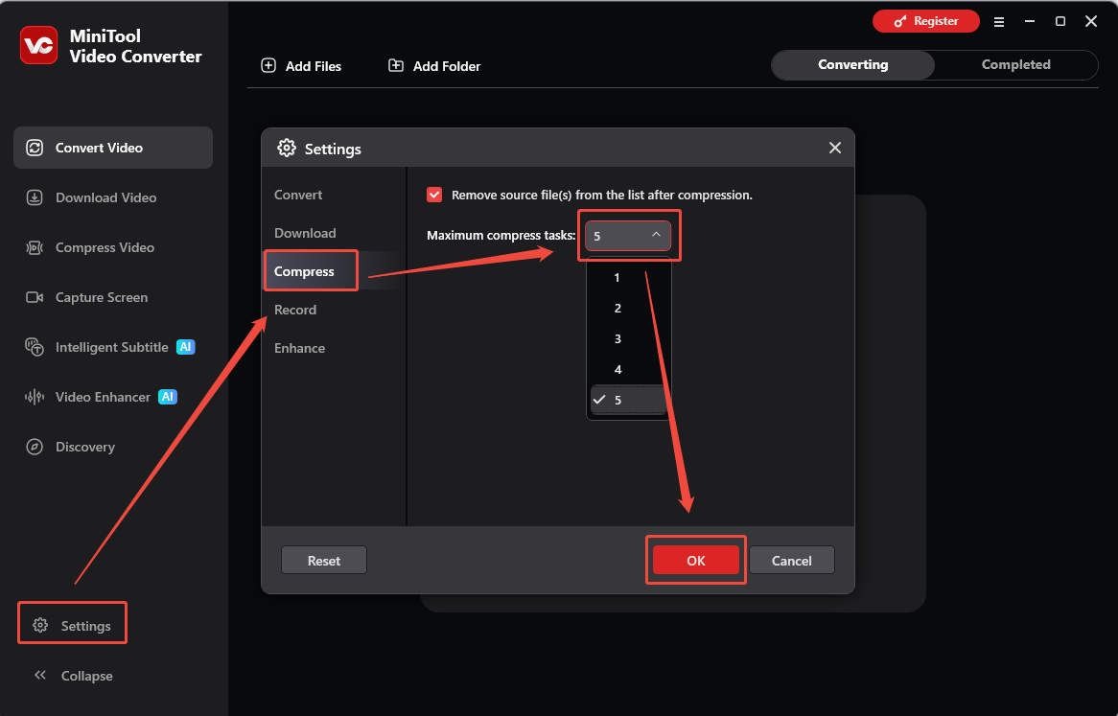This screenshot has height=716, width=1118.
Task: Toggle Remove source file(s) after compression checkbox
Action: pos(434,195)
